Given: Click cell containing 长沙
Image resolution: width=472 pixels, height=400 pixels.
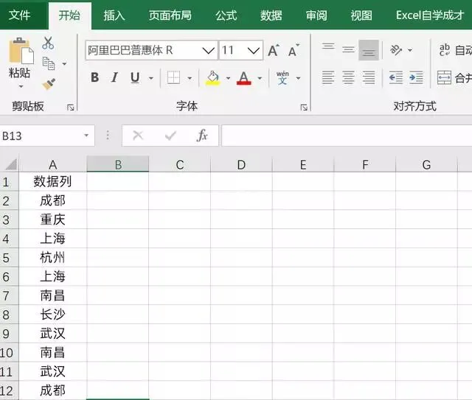Looking at the screenshot, I should [x=52, y=315].
